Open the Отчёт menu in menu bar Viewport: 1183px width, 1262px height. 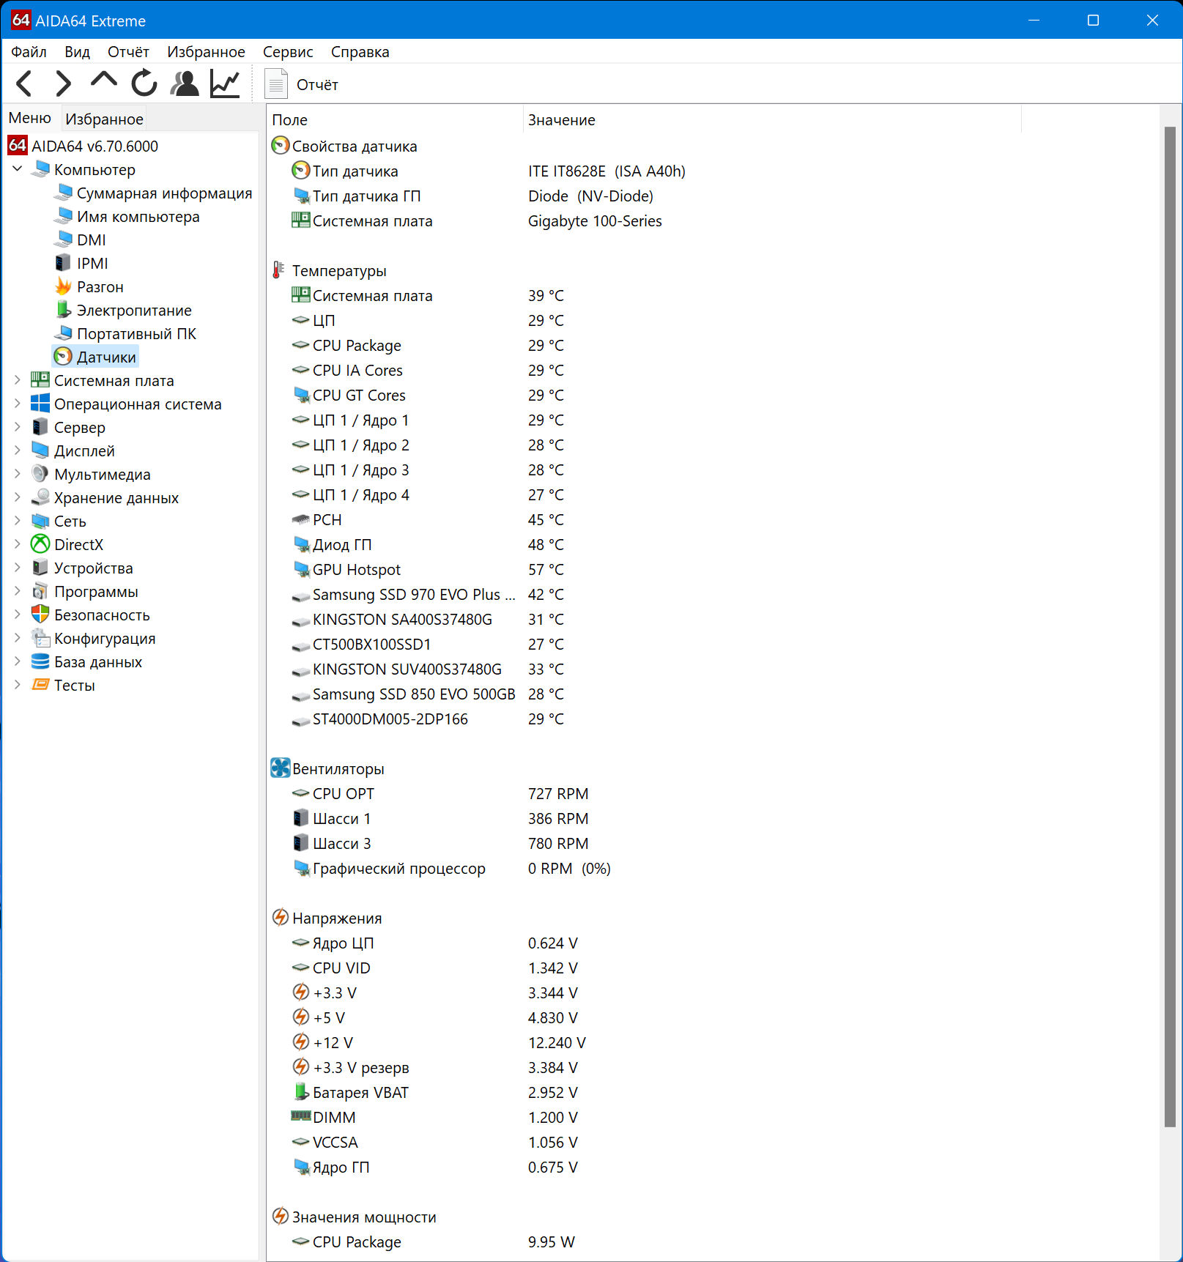(x=128, y=52)
